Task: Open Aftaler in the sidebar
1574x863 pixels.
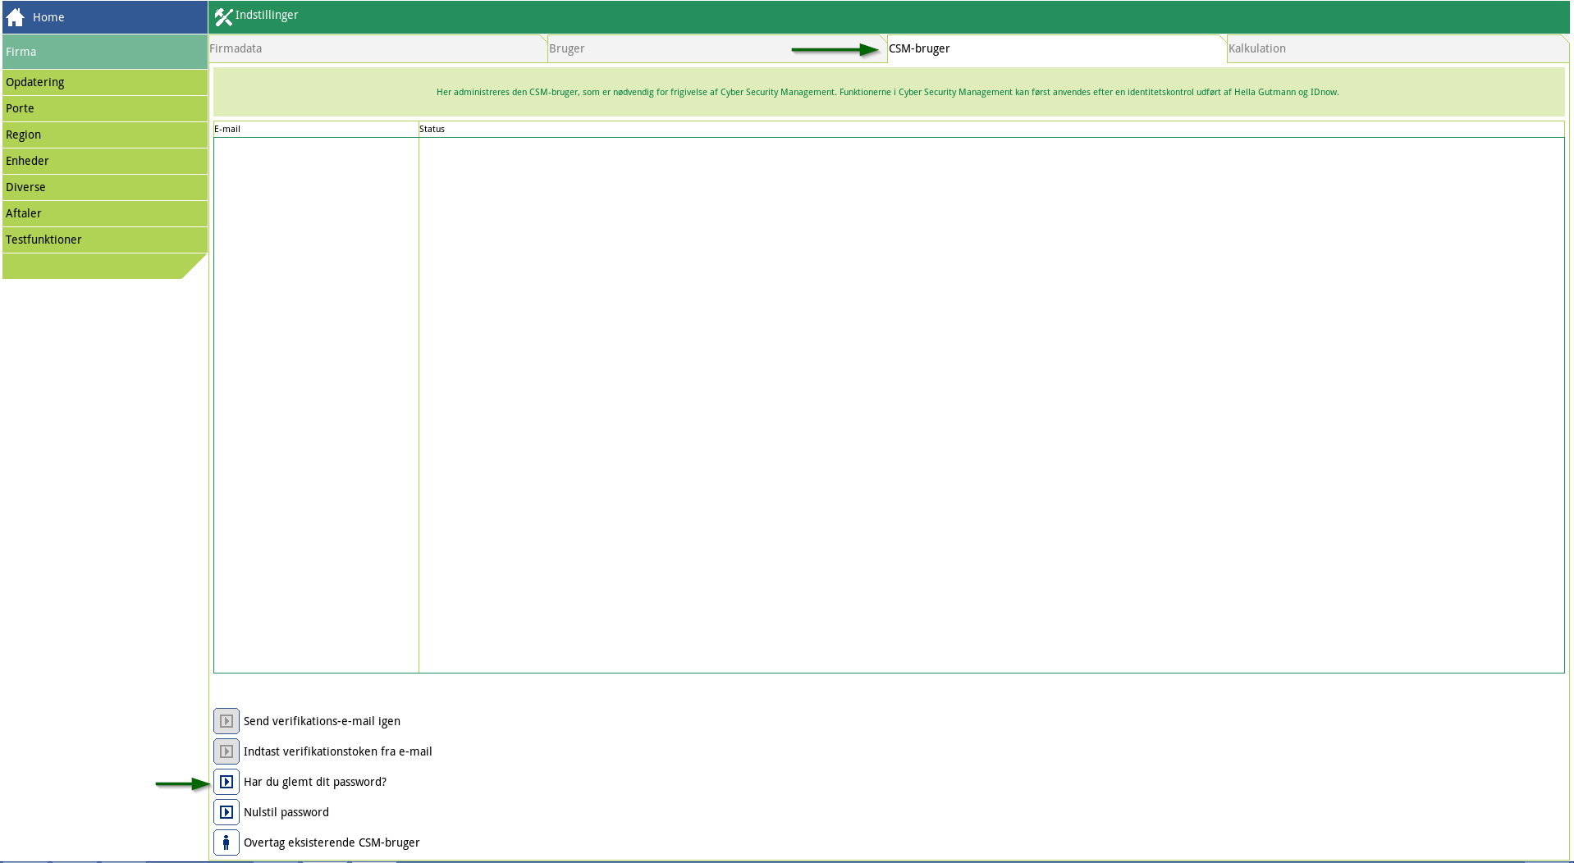Action: point(105,213)
